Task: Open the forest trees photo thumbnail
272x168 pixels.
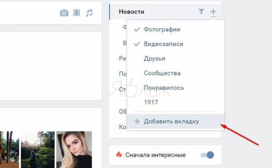Action: [10, 149]
